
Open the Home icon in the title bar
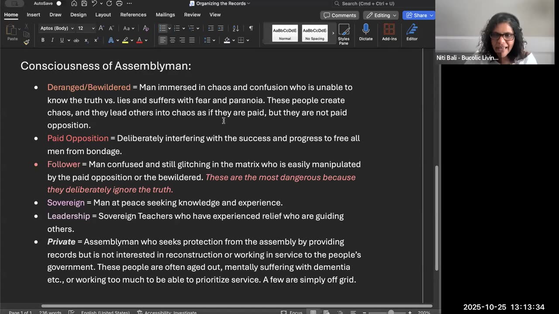(x=74, y=3)
